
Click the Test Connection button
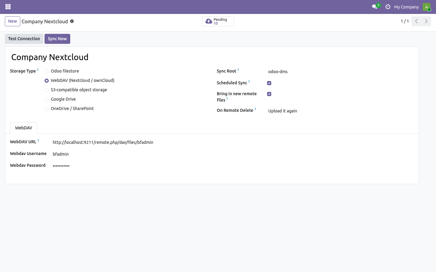point(24,39)
